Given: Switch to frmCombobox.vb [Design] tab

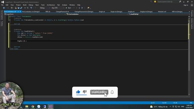Looking at the screenshot, I should click(x=31, y=12).
